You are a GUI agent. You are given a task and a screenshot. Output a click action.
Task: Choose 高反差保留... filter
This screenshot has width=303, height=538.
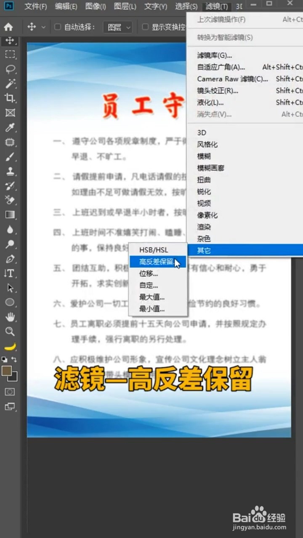click(158, 262)
